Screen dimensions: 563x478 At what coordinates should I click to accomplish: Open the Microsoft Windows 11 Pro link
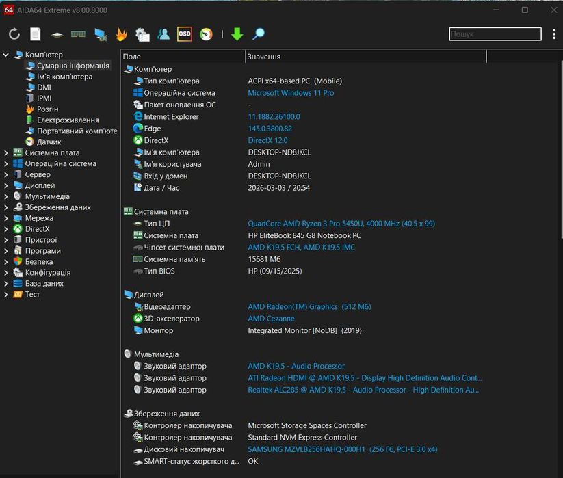pyautogui.click(x=291, y=93)
